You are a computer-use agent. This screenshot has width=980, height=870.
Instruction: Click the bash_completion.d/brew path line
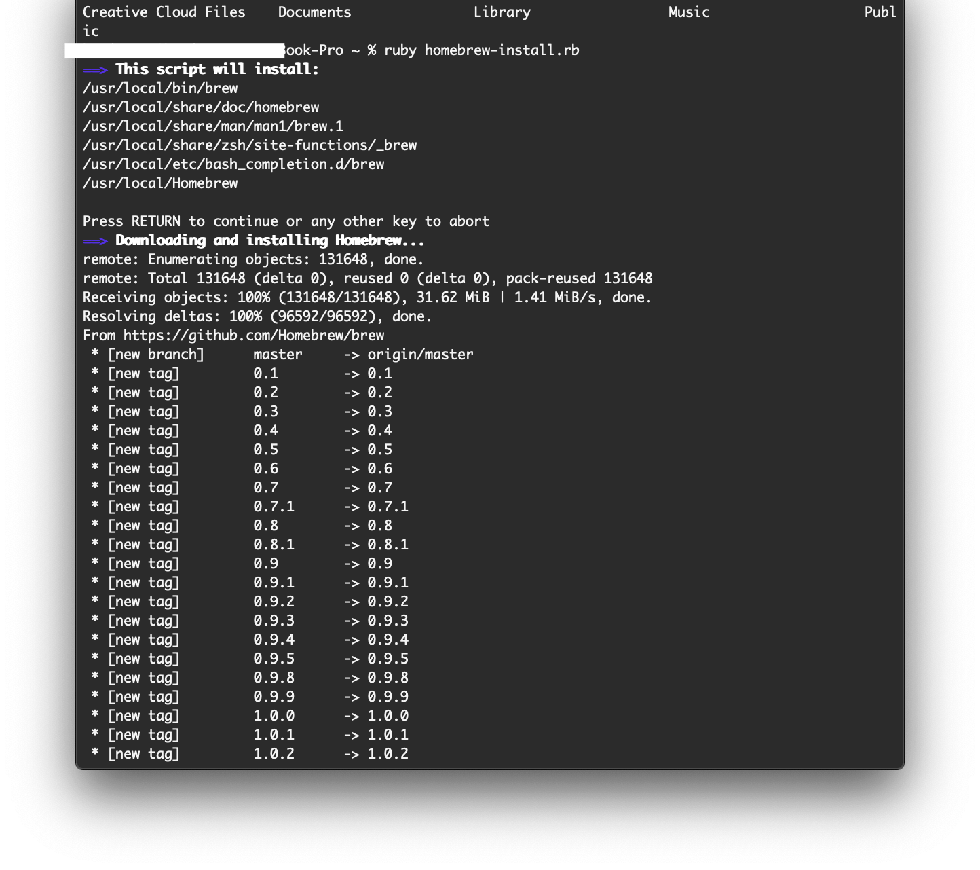233,164
